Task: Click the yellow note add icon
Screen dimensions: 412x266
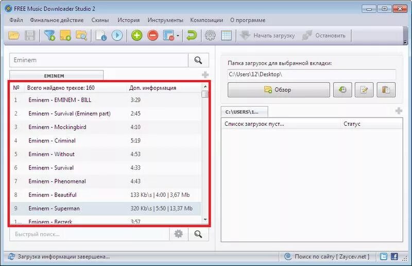Action: (x=65, y=35)
